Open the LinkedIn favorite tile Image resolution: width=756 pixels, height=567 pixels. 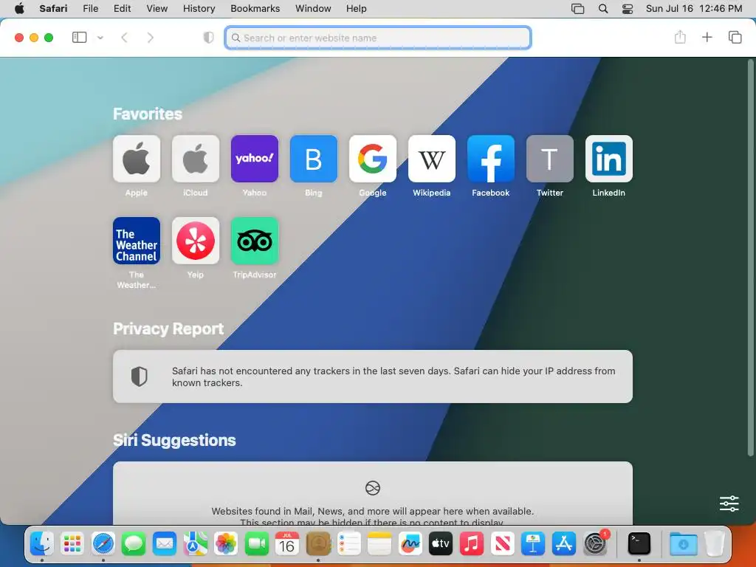609,159
